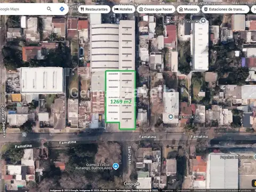Click the 1269 m2 area label
Image resolution: width=256 pixels, height=192 pixels.
click(x=121, y=102)
